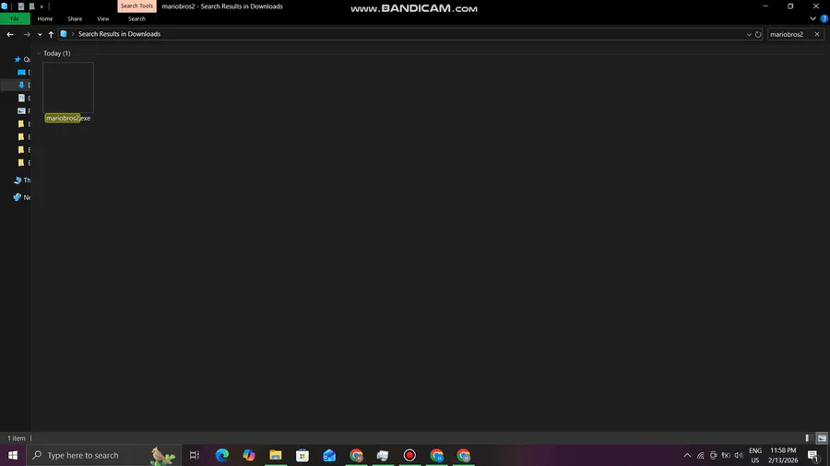Click 'Search Results in Downloads' breadcrumb

[119, 34]
